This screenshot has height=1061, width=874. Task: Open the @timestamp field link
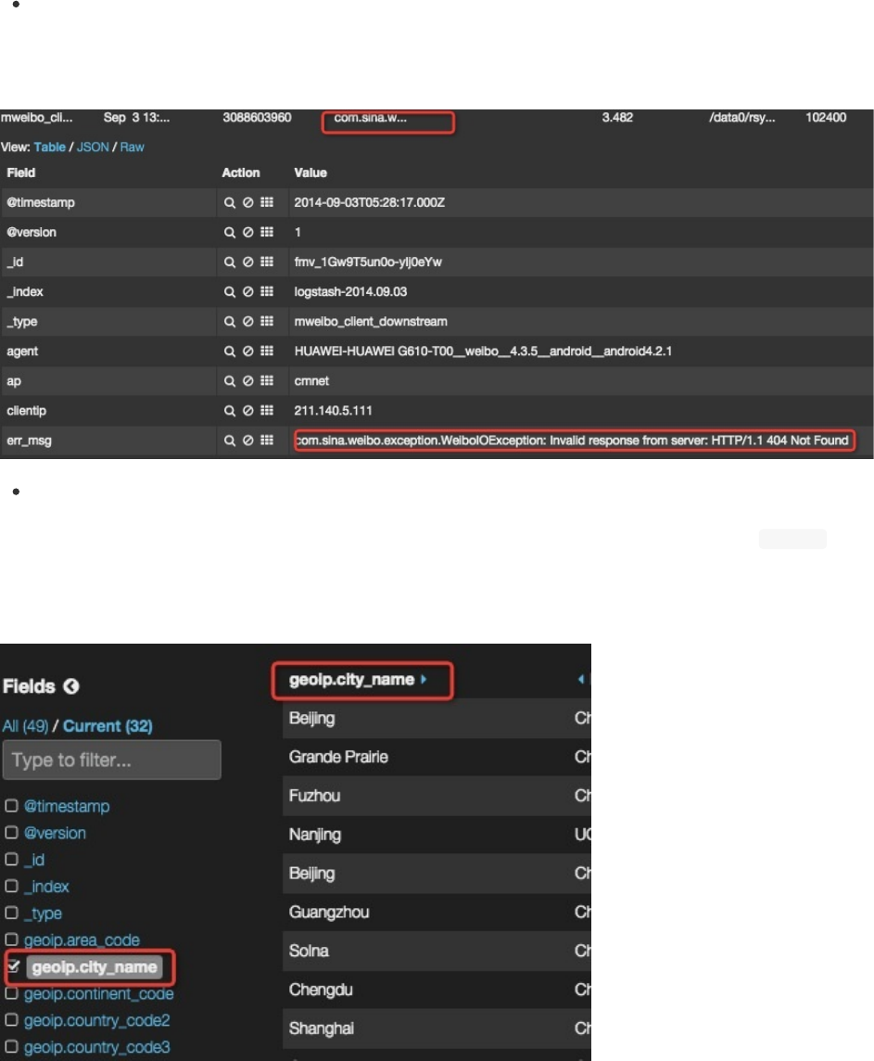click(x=66, y=806)
